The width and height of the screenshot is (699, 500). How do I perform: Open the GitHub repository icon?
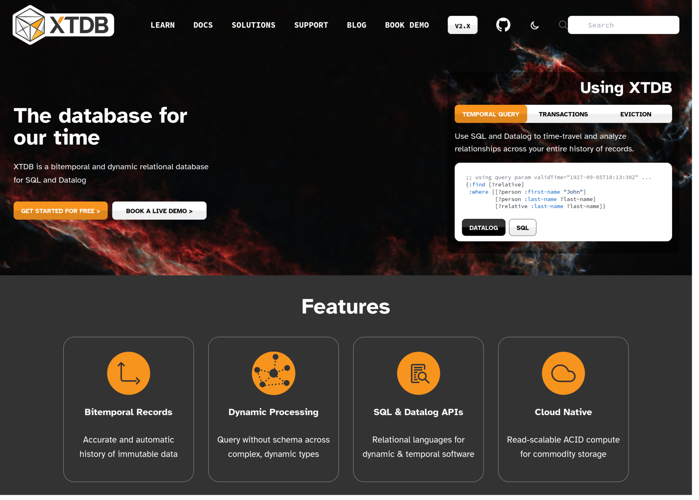tap(503, 25)
